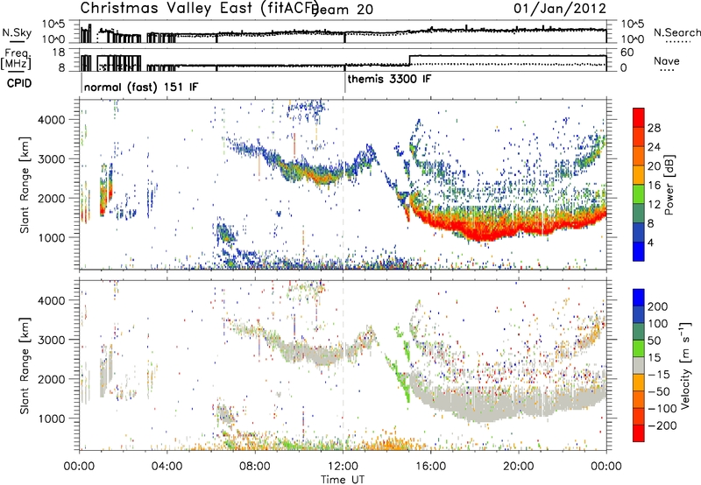Click the 'Freq. [MHz]' axis label
701x485 pixels.
coord(16,60)
